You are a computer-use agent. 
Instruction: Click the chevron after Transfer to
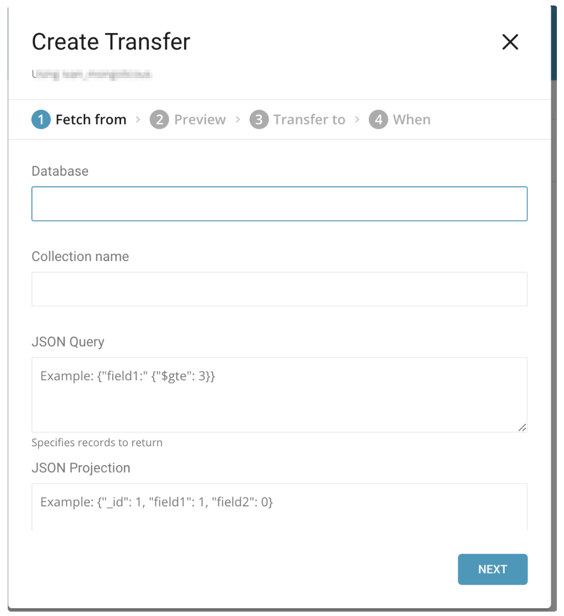tap(357, 120)
